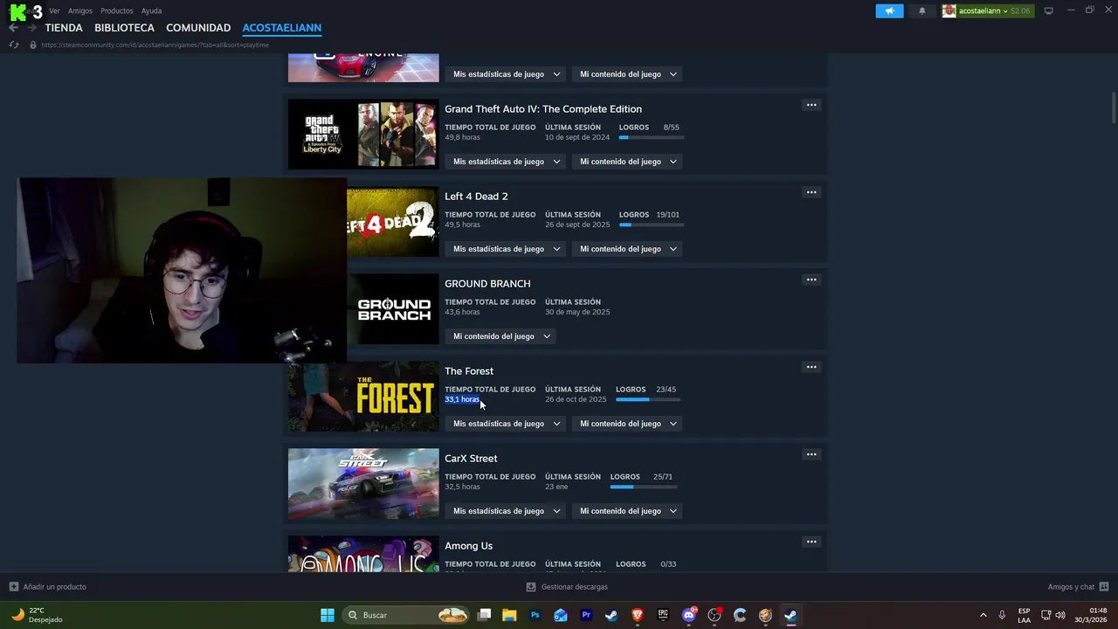Open Task View from the taskbar

tap(485, 615)
